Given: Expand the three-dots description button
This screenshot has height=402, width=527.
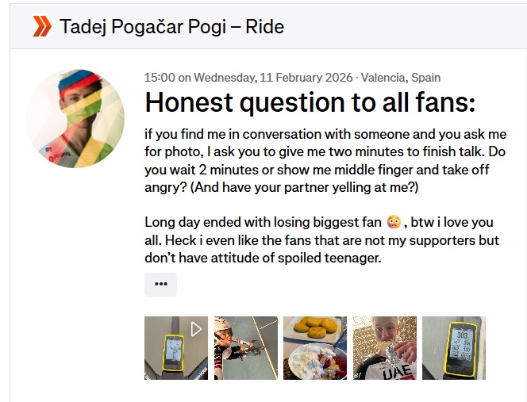Looking at the screenshot, I should point(160,284).
